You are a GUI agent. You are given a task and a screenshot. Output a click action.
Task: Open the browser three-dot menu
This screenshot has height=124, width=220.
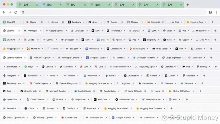pos(216,12)
